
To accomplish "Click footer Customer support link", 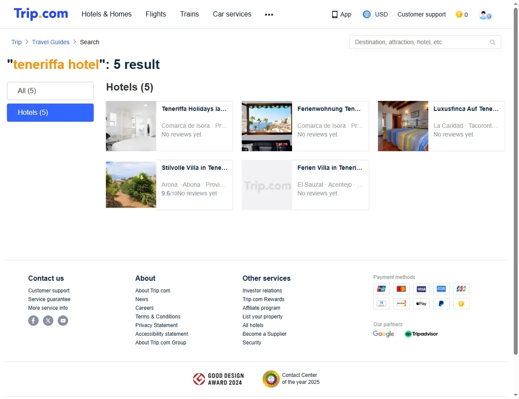I will pos(49,291).
